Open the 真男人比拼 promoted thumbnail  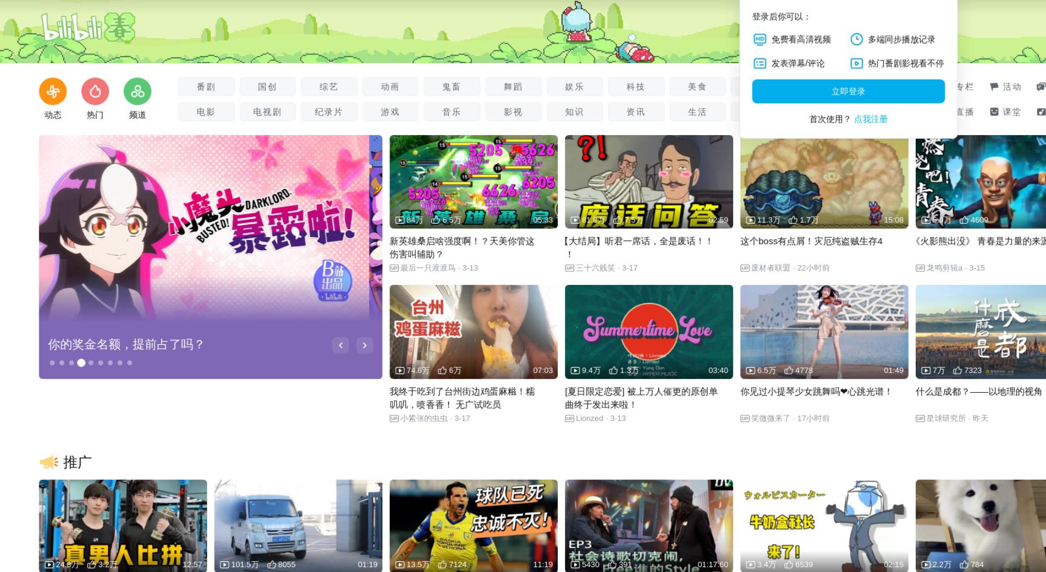[x=123, y=526]
